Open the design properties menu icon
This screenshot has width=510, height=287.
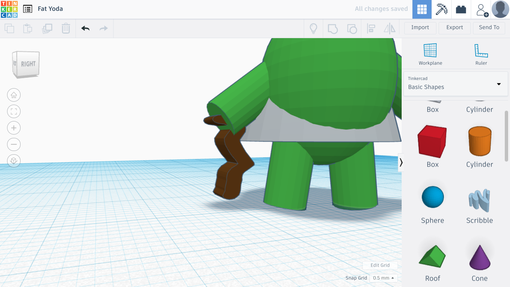27,9
